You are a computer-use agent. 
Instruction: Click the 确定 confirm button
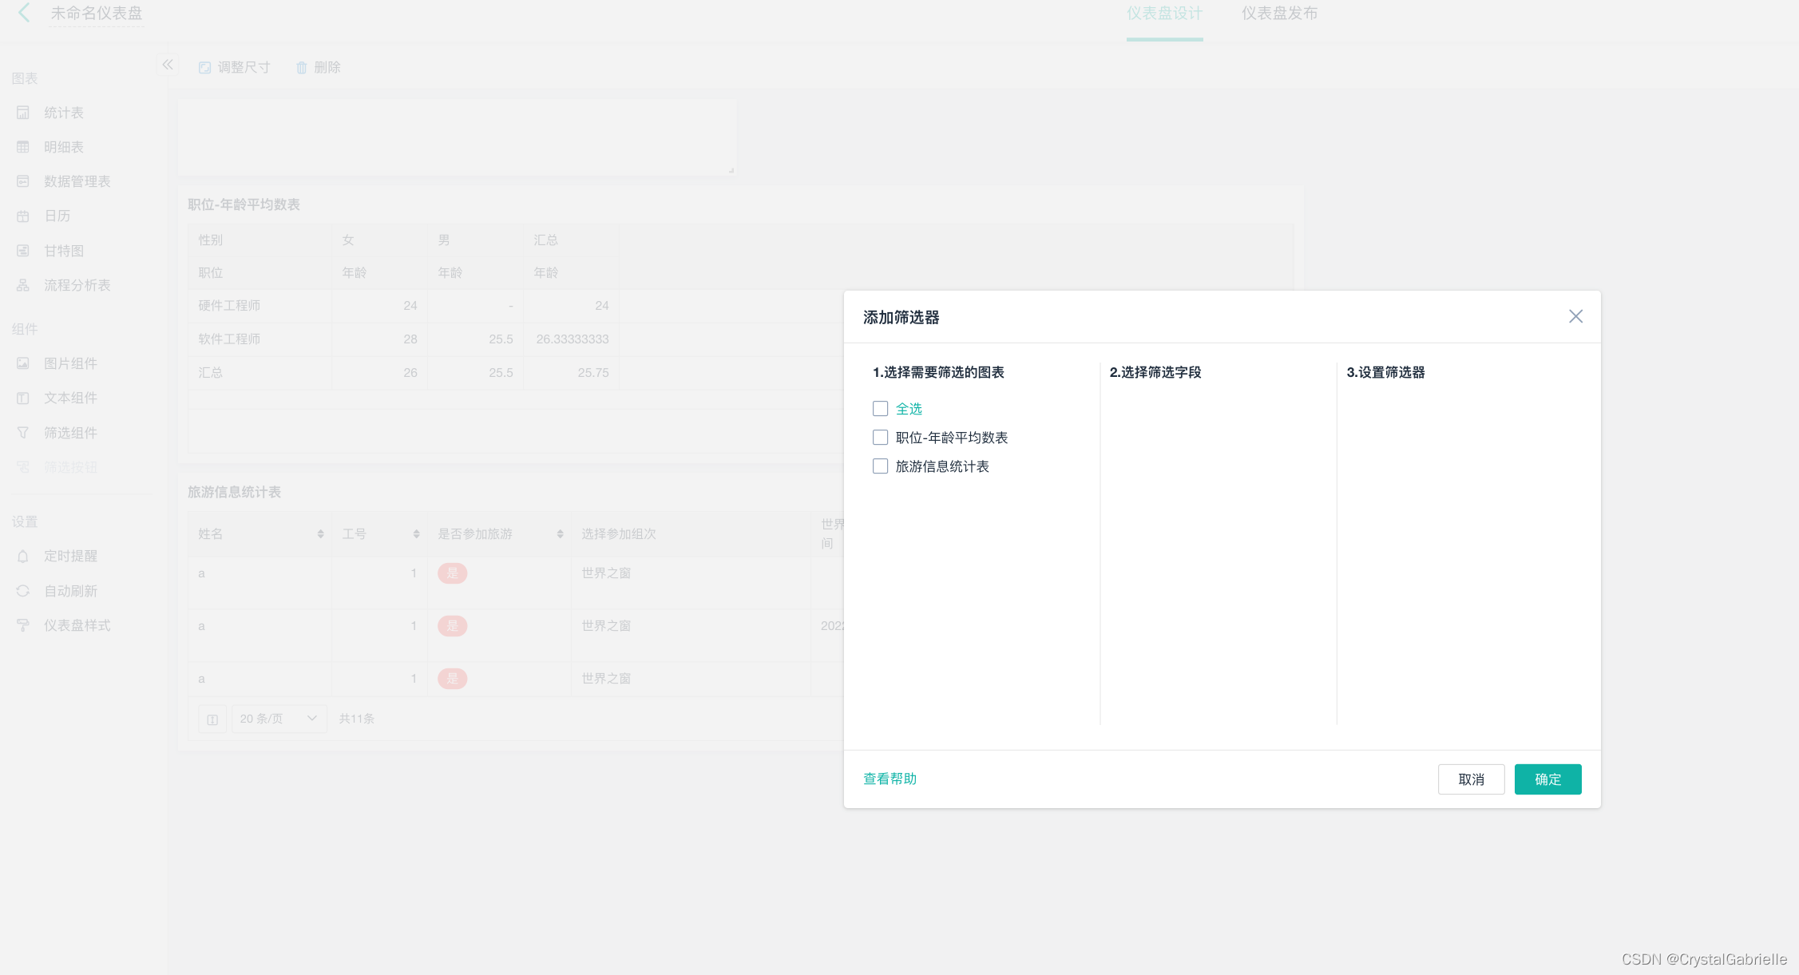(x=1547, y=779)
